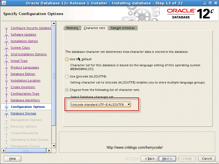Select the Use the default radio button
Image resolution: width=219 pixels, height=164 pixels.
pos(67,59)
